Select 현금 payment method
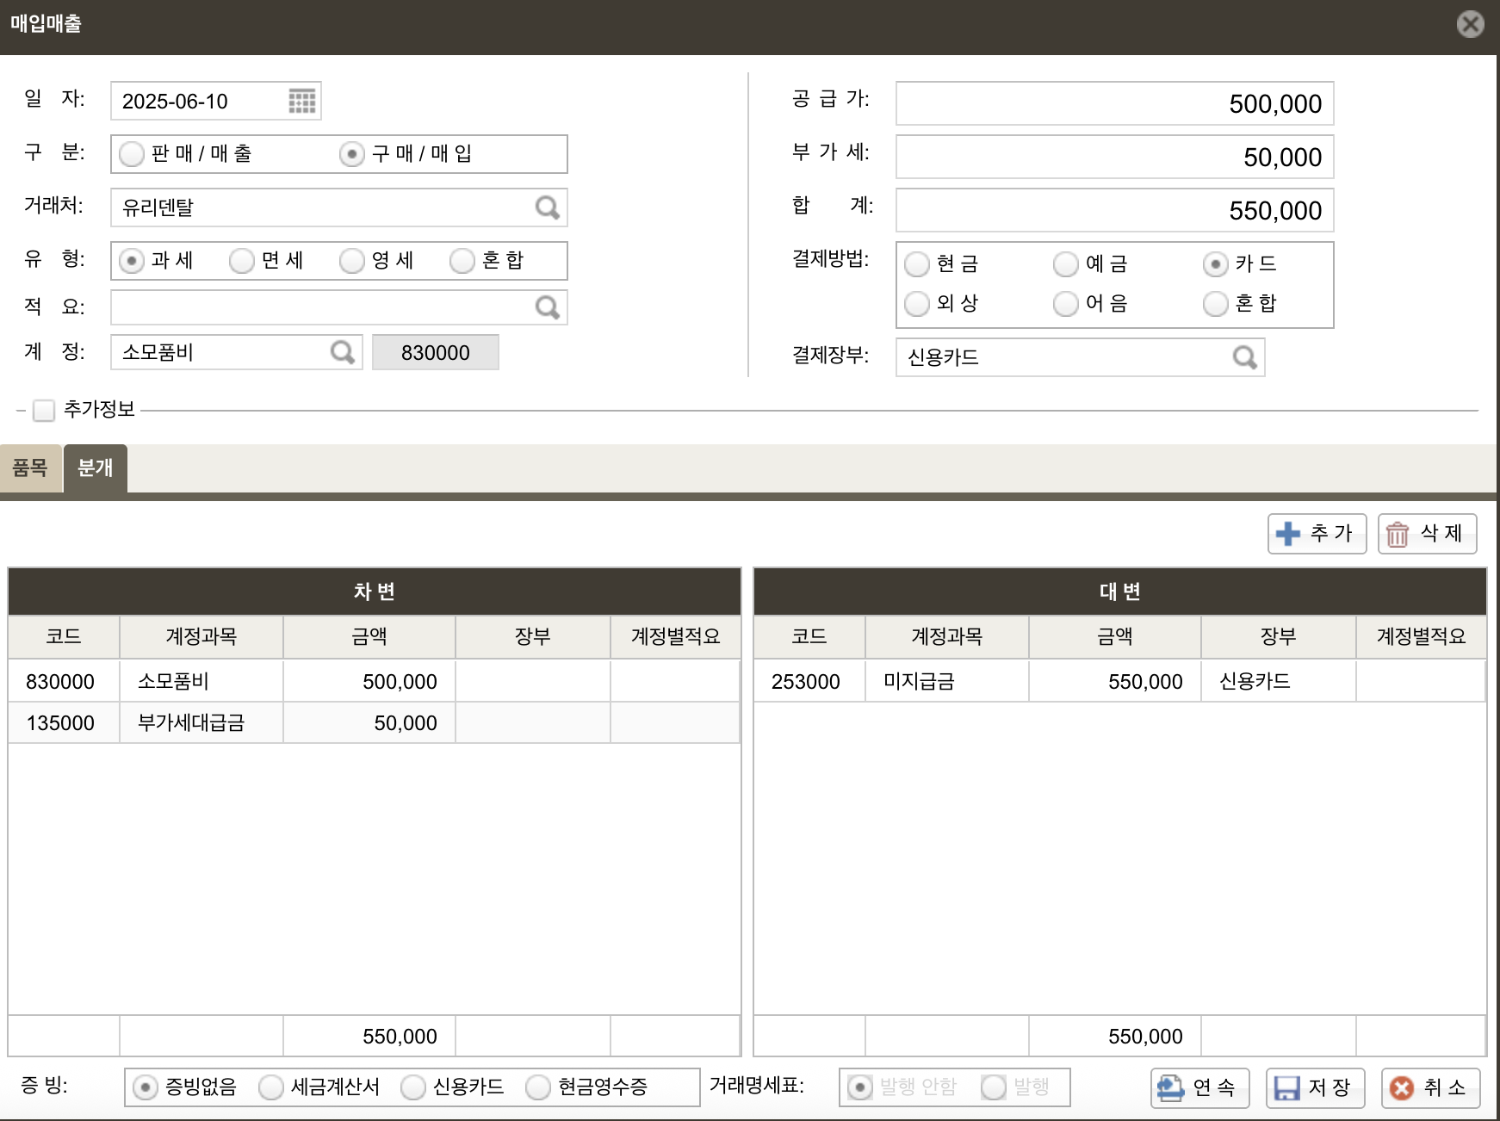This screenshot has height=1121, width=1500. click(x=917, y=264)
